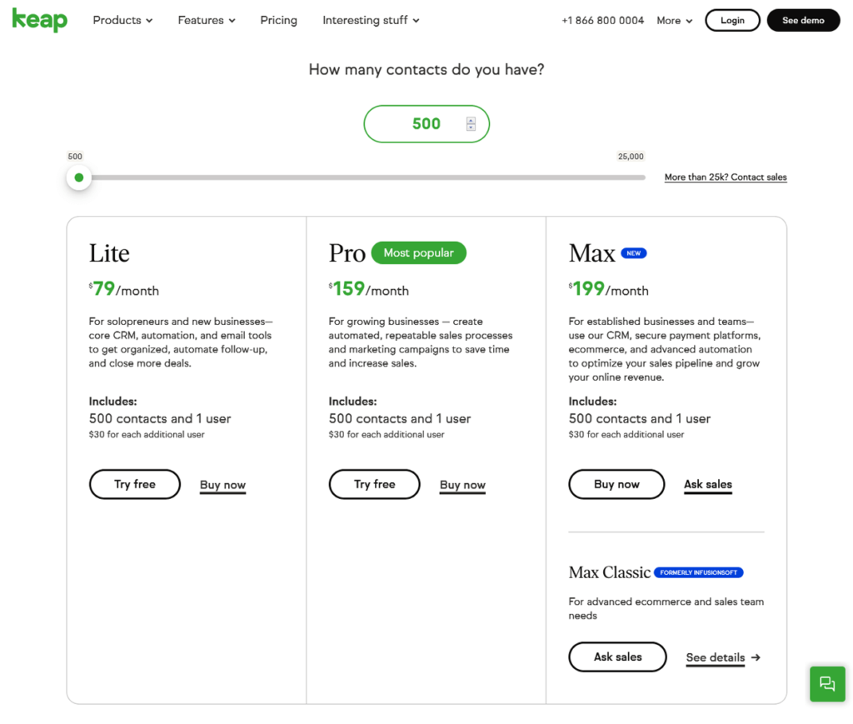Expand the Products menu
The width and height of the screenshot is (853, 724).
click(x=122, y=20)
